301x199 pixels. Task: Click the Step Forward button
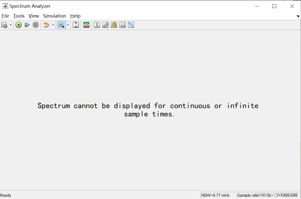coord(27,25)
